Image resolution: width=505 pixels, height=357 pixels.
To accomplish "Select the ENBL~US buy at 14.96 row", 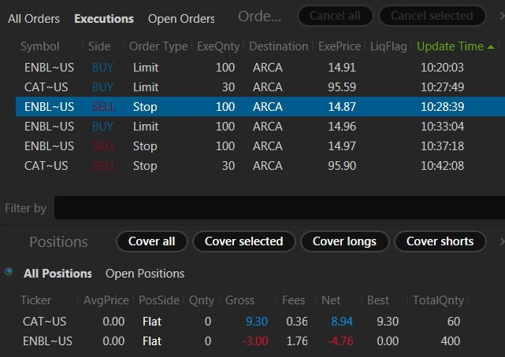I will point(252,127).
